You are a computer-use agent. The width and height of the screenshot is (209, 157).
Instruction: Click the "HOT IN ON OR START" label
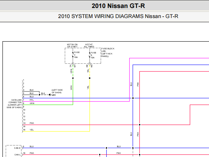tap(72, 46)
